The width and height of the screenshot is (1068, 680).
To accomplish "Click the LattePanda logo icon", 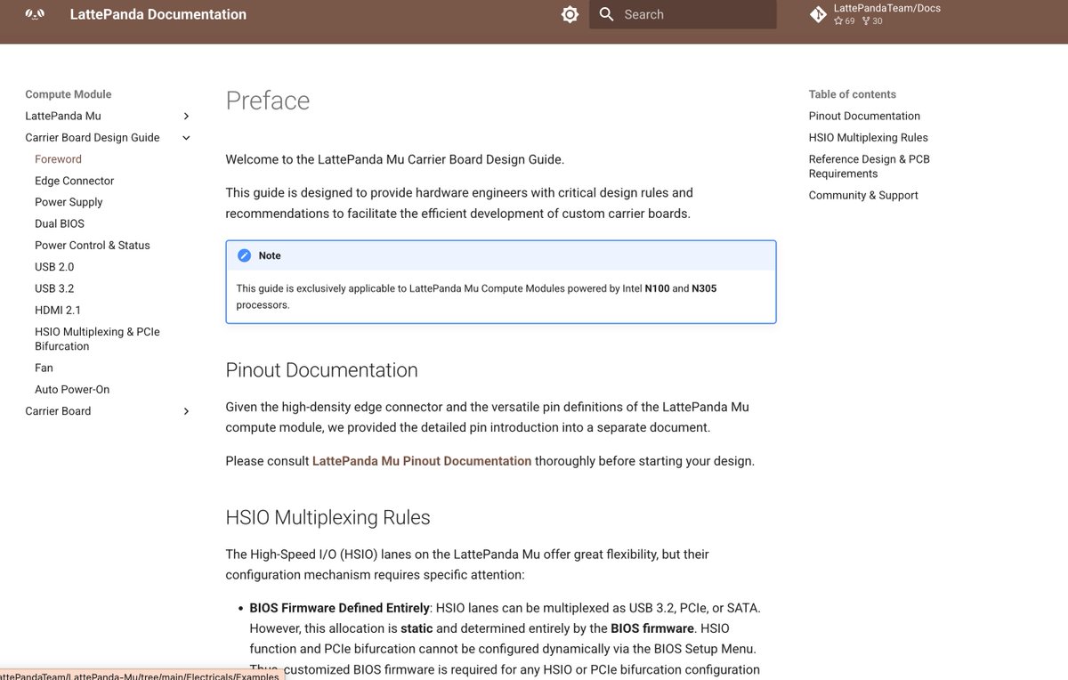I will [x=34, y=14].
